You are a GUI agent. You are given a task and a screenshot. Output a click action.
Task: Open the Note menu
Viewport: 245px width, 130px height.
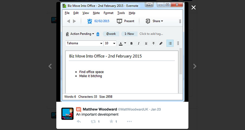click(x=96, y=13)
